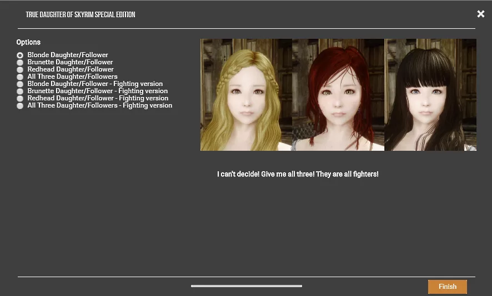Image resolution: width=492 pixels, height=296 pixels.
Task: Choose Brunette Daughter/Follower - Fighting version
Action: pos(20,91)
